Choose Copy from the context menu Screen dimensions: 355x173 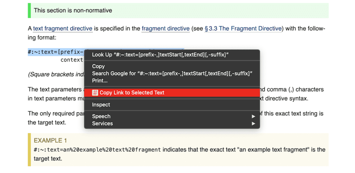click(x=98, y=66)
